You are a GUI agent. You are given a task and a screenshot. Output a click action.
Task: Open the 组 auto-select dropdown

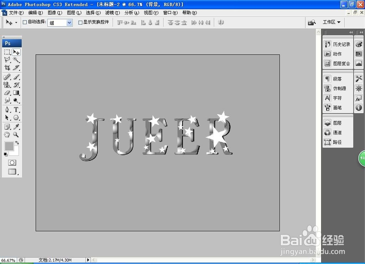pos(60,23)
